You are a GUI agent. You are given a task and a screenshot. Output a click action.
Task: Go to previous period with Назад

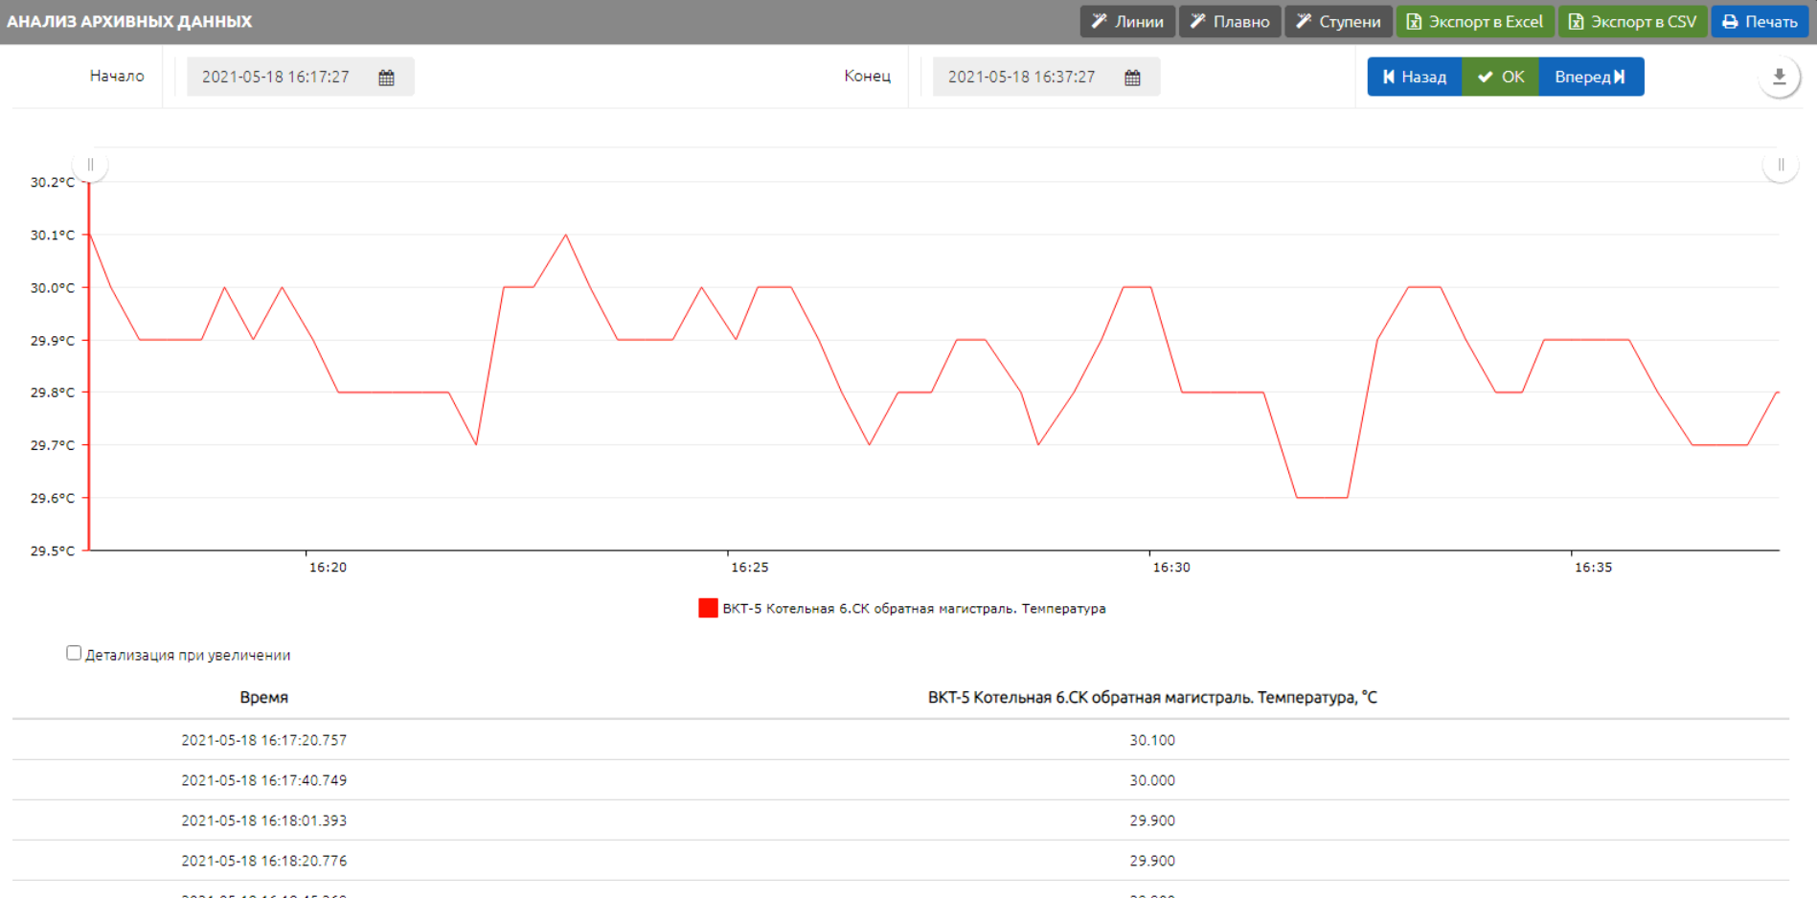1414,77
